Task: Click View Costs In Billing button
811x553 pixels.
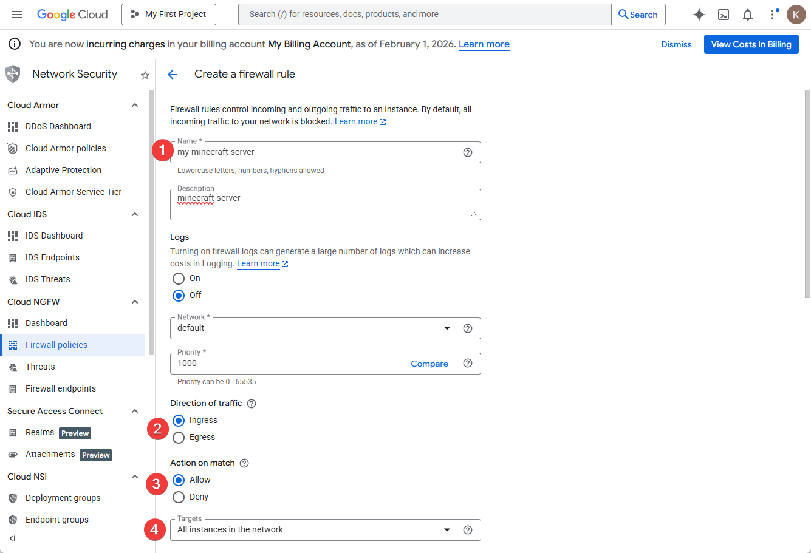Action: pyautogui.click(x=751, y=44)
